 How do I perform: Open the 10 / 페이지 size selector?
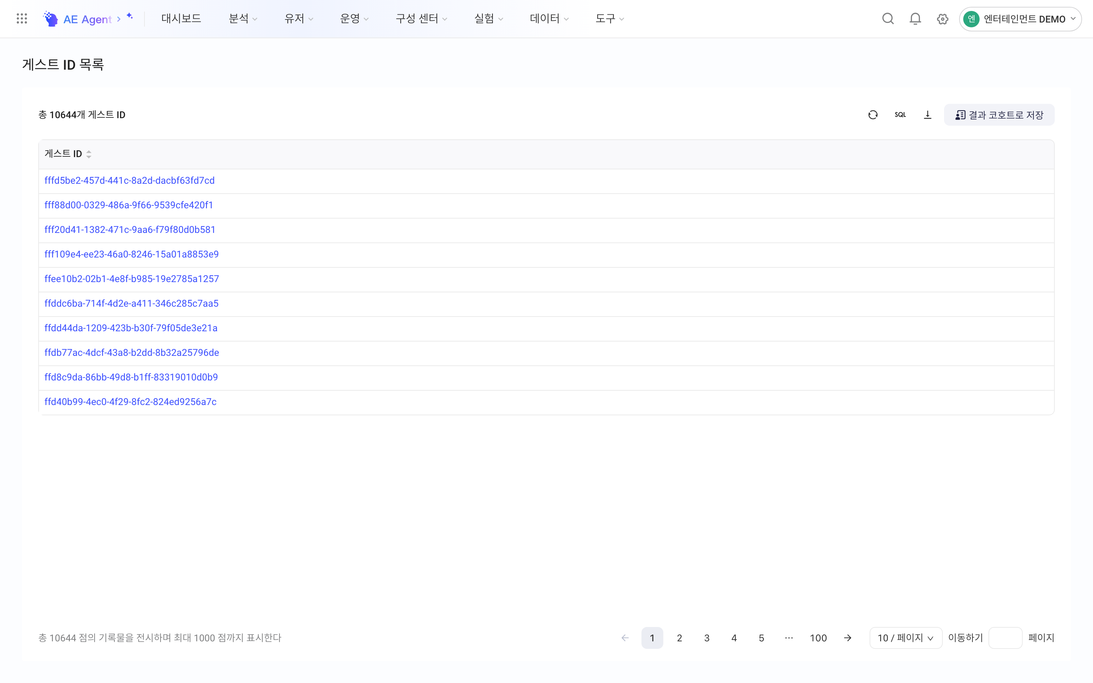click(x=905, y=638)
